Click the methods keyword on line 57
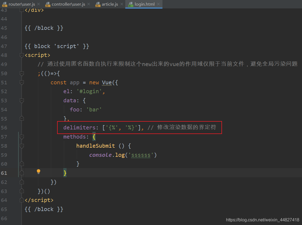 75,137
